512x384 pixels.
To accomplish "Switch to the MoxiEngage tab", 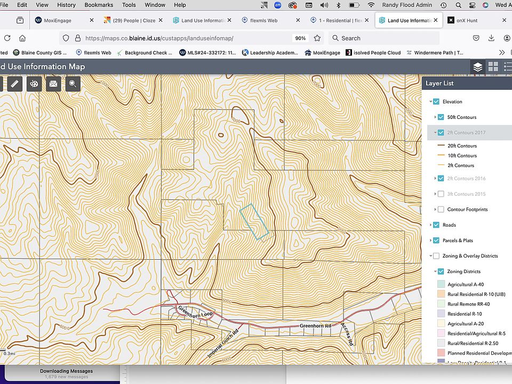I will tap(64, 20).
